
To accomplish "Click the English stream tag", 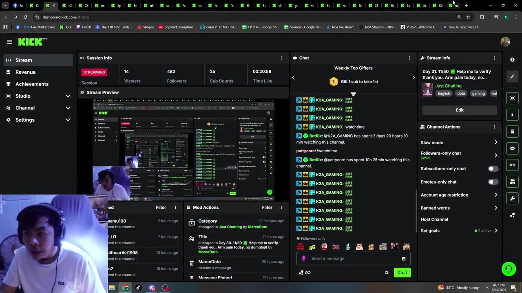I will pos(444,94).
